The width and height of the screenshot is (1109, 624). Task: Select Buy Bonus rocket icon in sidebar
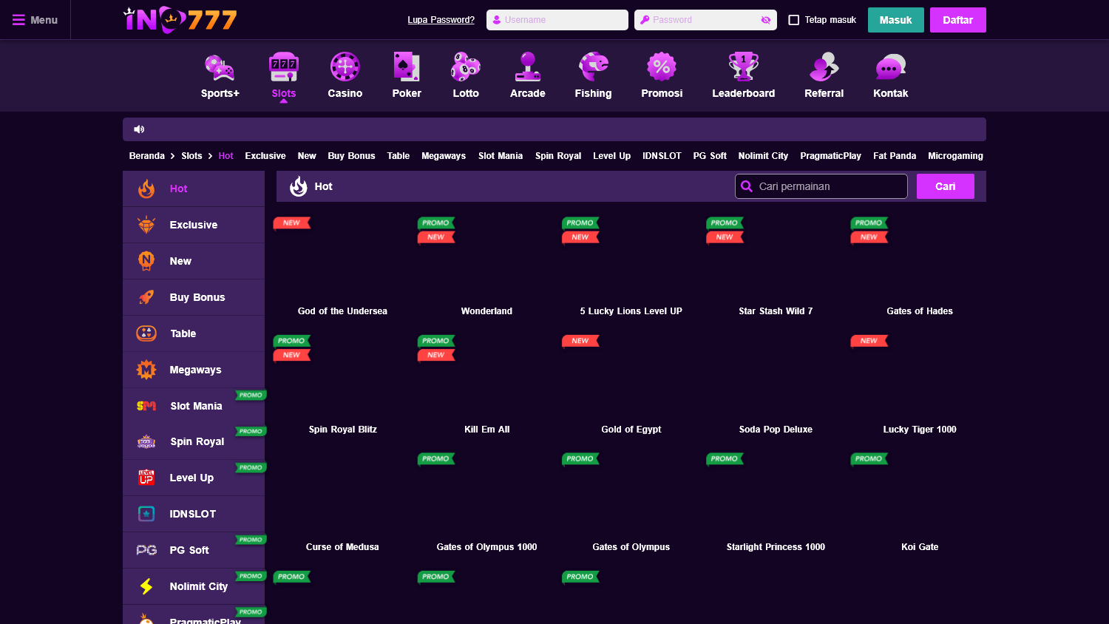pyautogui.click(x=146, y=297)
